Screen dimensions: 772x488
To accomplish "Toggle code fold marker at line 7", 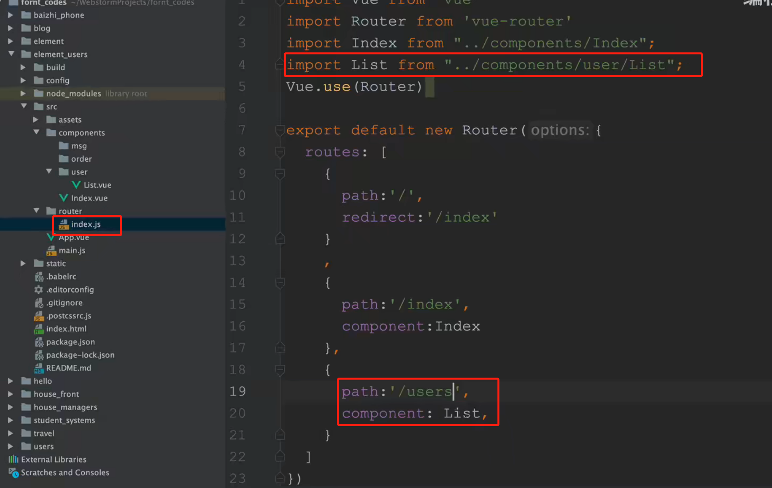I will [280, 130].
